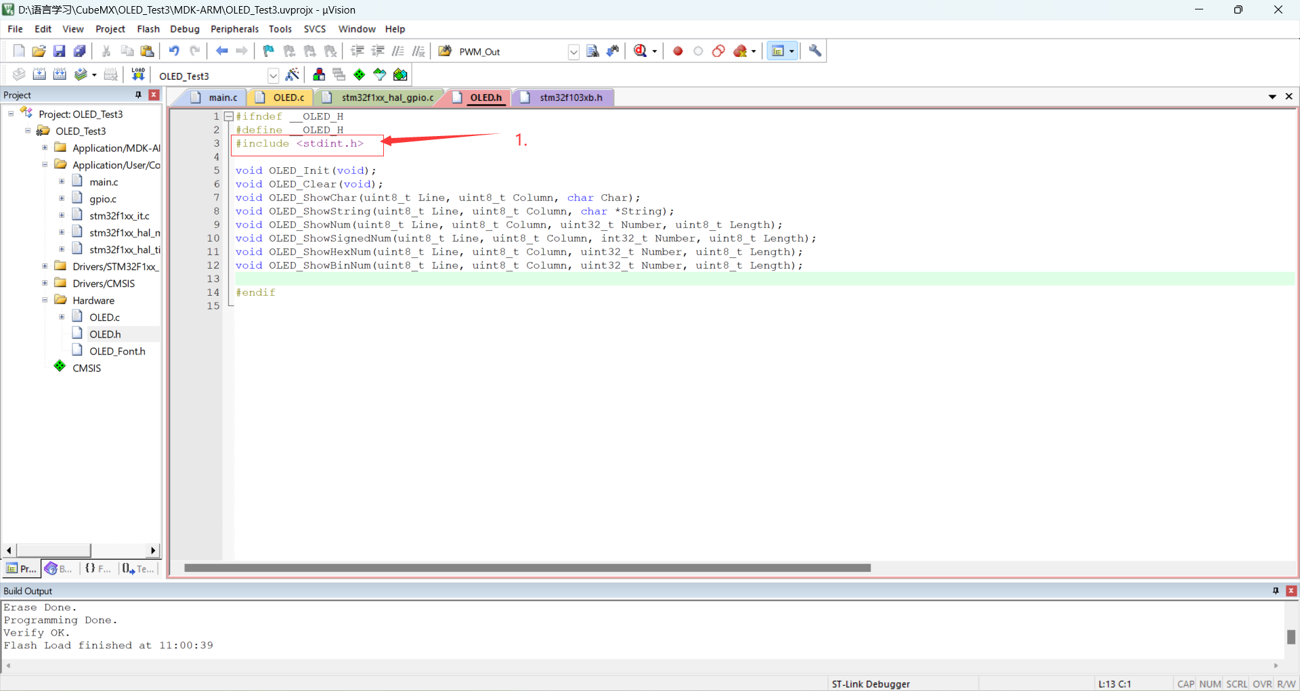Select stm32f1xx_it.c in project tree
1300x691 pixels.
click(119, 215)
